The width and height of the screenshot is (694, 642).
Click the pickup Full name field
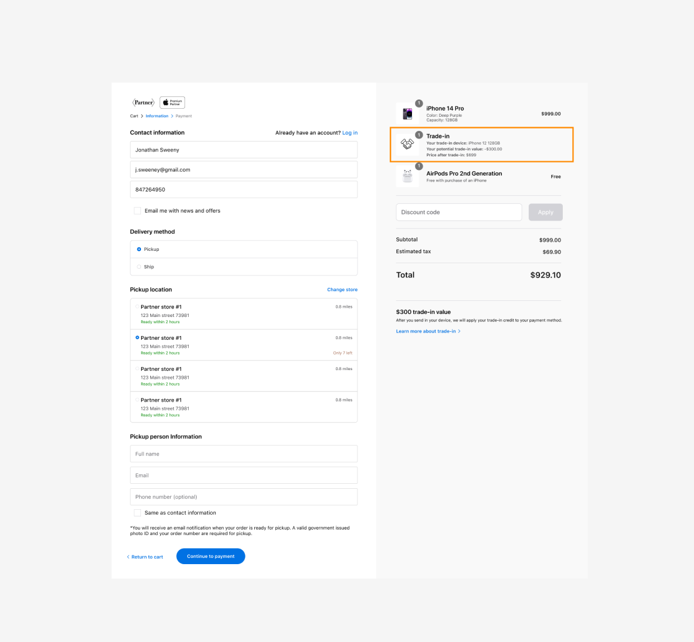coord(244,454)
